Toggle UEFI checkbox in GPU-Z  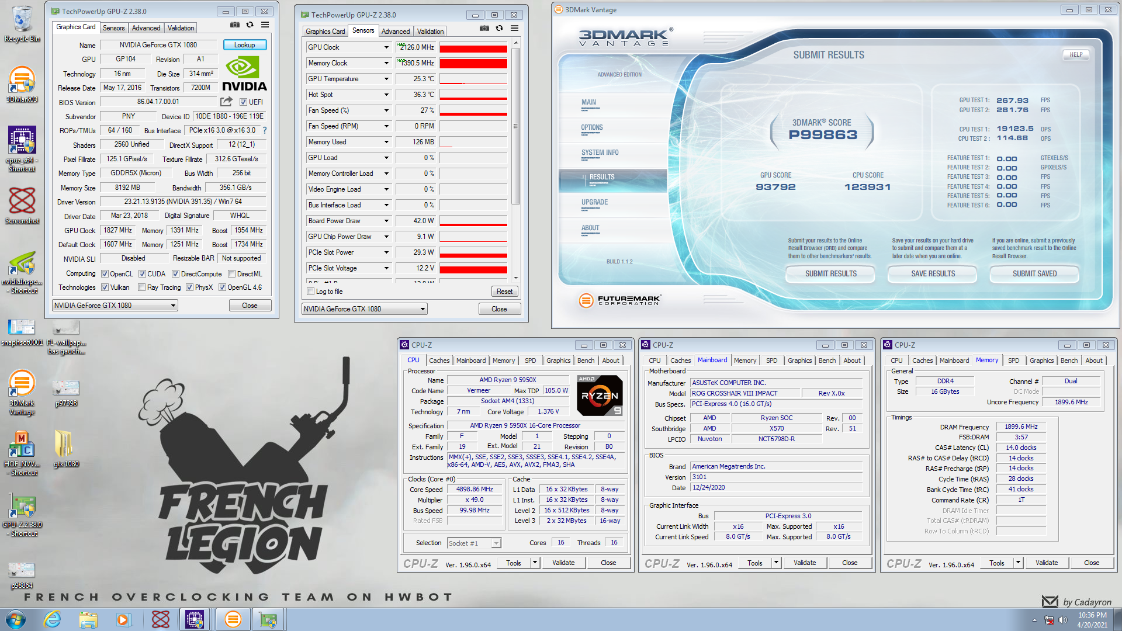[x=244, y=102]
